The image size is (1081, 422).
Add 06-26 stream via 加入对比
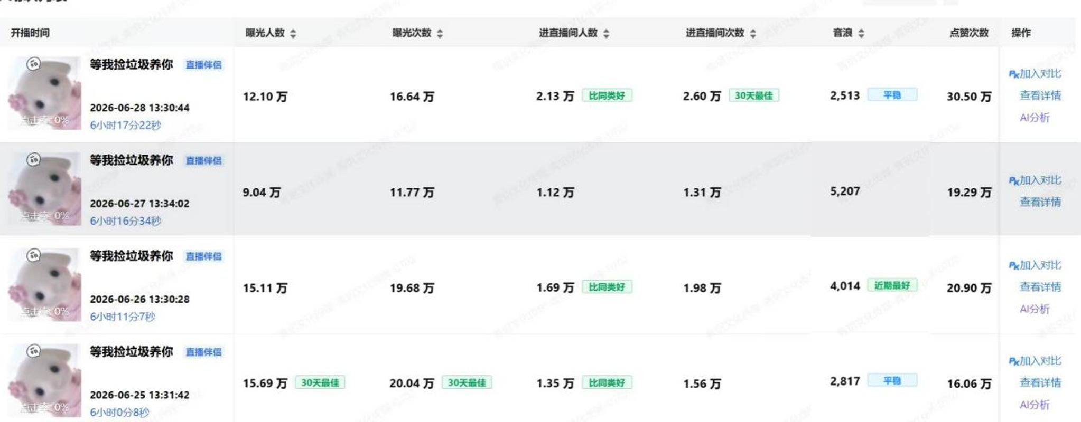click(1040, 265)
